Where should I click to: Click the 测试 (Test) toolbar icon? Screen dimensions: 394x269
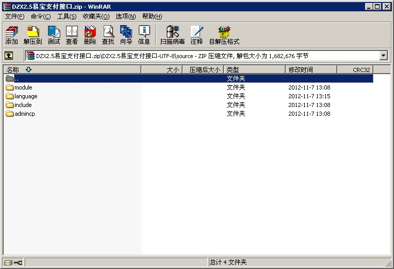point(54,35)
